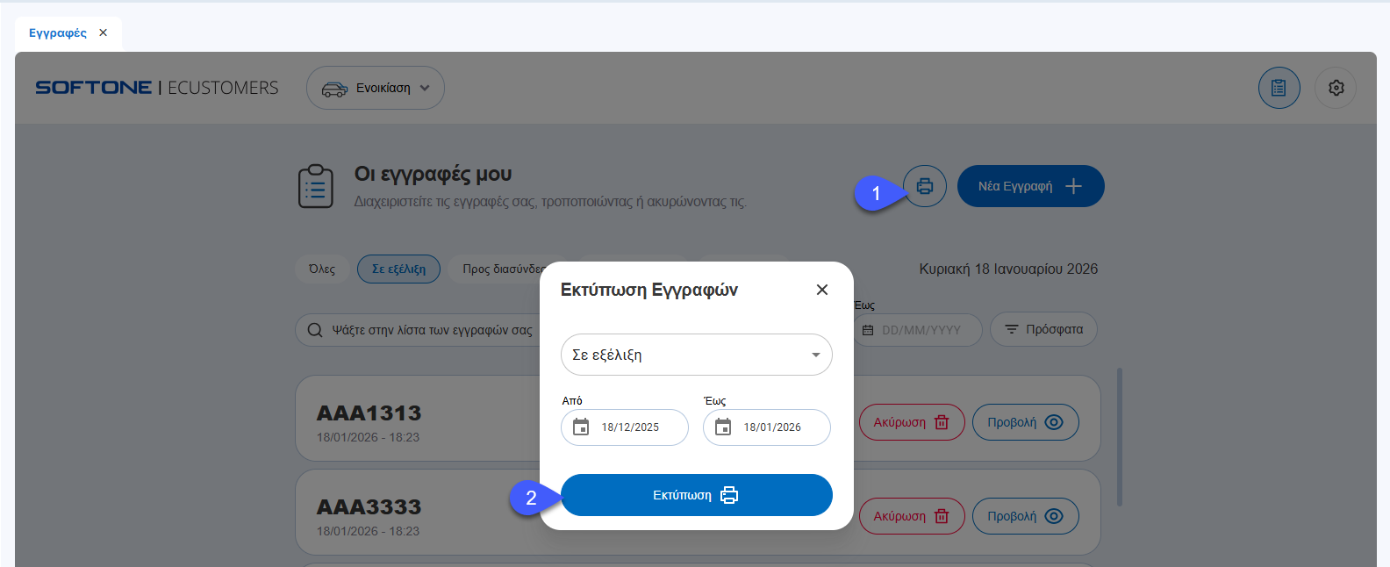Cancel record AAA3333 with Ακύρωση
This screenshot has height=567, width=1390.
pos(911,516)
